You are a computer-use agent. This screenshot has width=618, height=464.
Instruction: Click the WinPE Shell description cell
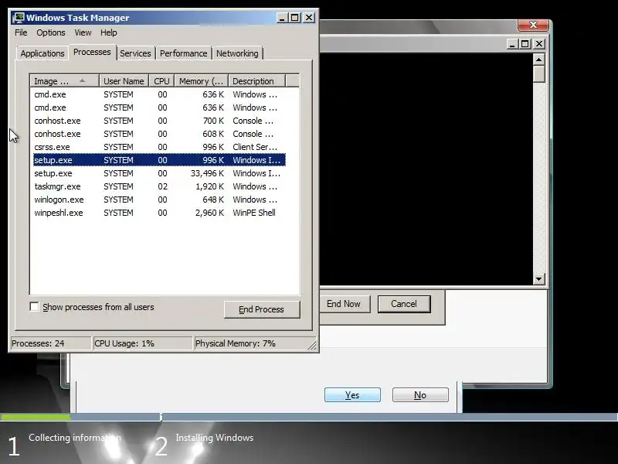[x=254, y=213]
